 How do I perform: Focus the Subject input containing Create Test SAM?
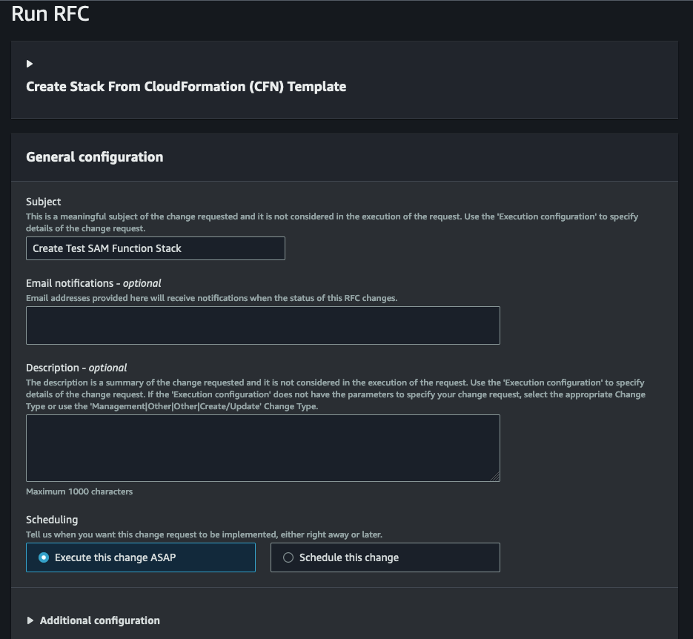point(155,248)
